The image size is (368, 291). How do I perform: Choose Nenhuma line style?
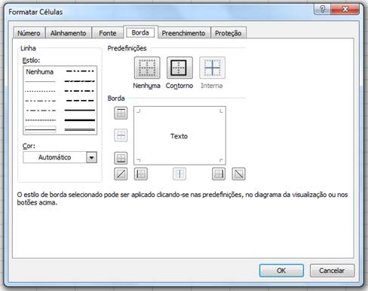point(40,71)
